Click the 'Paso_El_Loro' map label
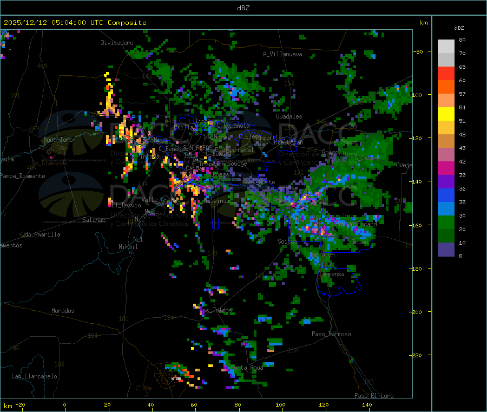Screen dimensions: 487x412 (374, 396)
